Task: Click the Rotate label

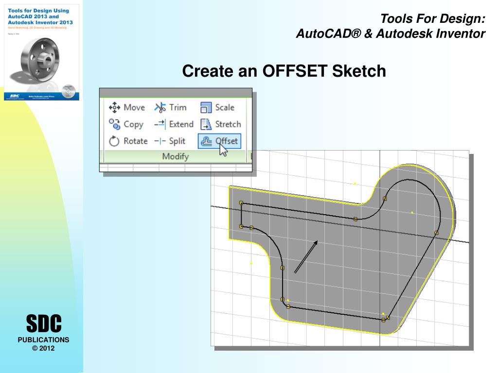Action: click(136, 141)
